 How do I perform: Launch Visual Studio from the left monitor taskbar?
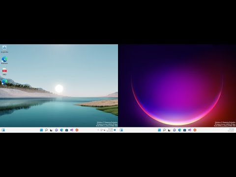(72, 130)
